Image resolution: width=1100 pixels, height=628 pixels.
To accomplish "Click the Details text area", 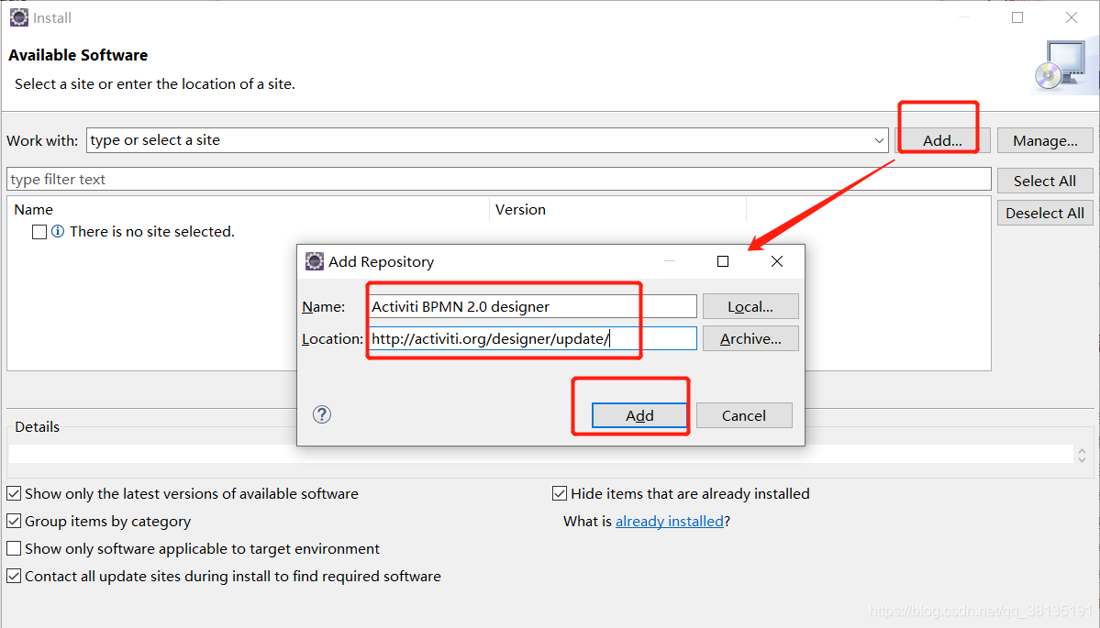I will [540, 454].
